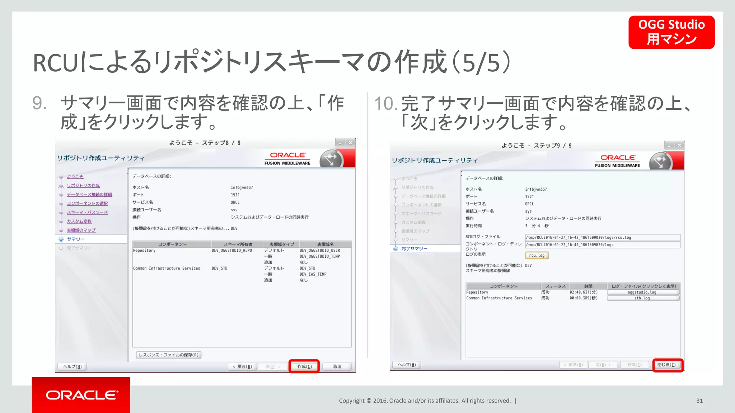Close the step 9 window

click(x=679, y=145)
